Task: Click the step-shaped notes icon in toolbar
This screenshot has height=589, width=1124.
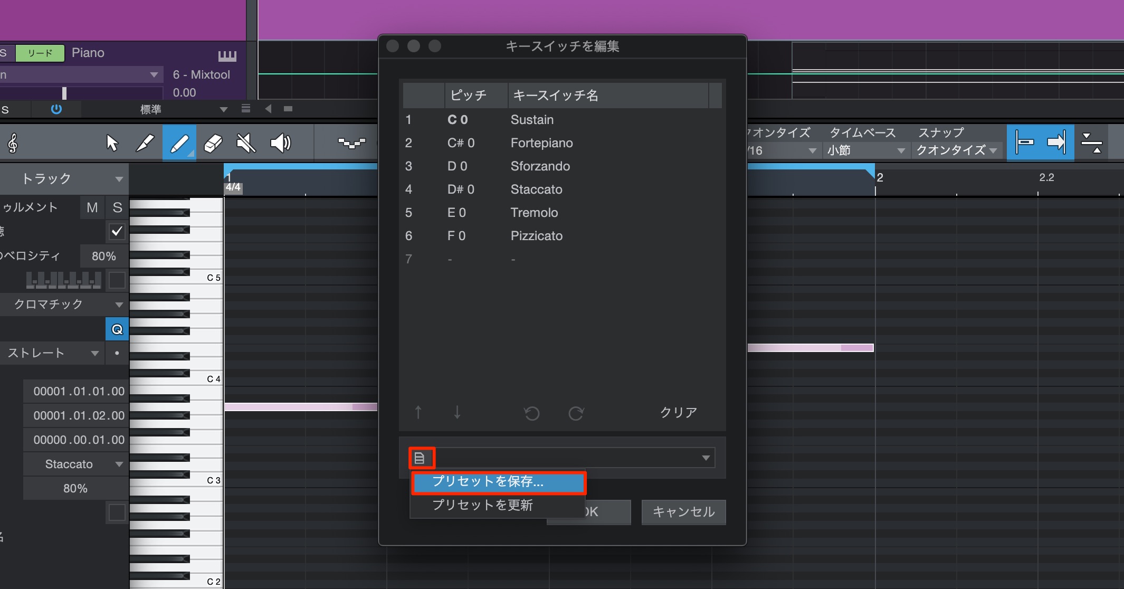Action: (x=351, y=143)
